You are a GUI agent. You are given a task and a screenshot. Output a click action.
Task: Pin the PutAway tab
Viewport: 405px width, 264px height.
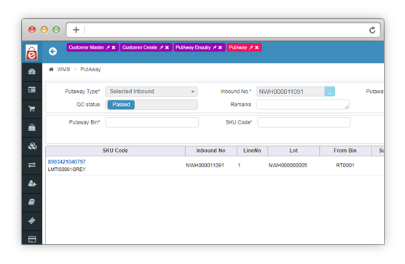(251, 47)
